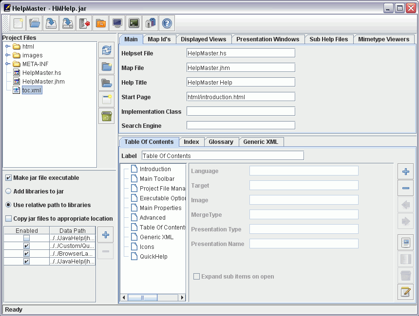Select Add libraries to jar option
The width and height of the screenshot is (419, 316).
point(9,192)
